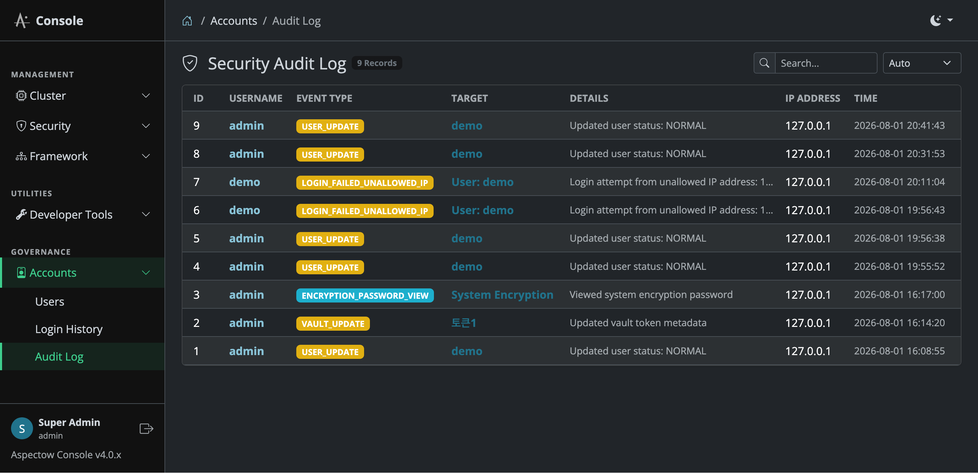Image resolution: width=978 pixels, height=473 pixels.
Task: Click the Accounts breadcrumb link
Action: point(234,21)
